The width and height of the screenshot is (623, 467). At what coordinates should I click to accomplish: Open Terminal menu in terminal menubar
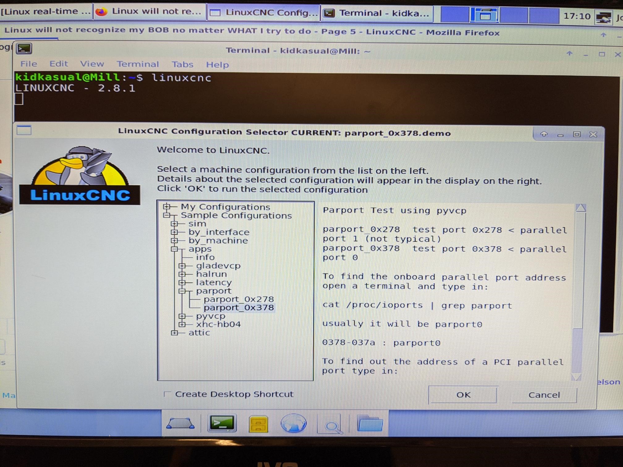pyautogui.click(x=138, y=64)
